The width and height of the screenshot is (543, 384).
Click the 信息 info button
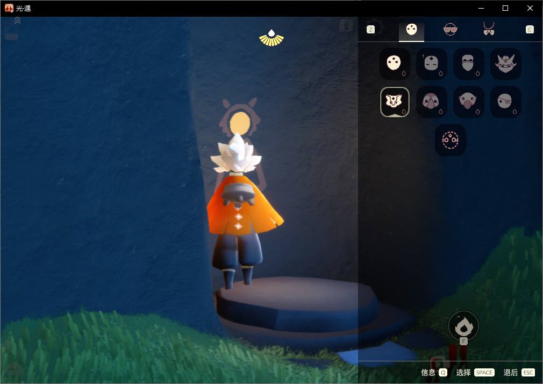(x=434, y=373)
